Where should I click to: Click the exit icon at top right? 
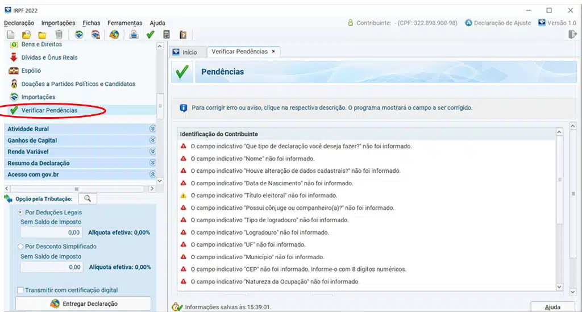click(572, 35)
